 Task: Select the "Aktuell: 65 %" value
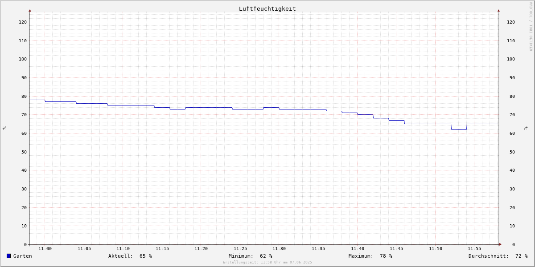(130, 256)
